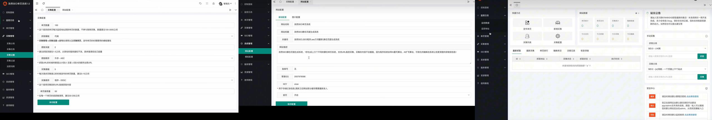Click the green 抓取 button

pos(702,56)
